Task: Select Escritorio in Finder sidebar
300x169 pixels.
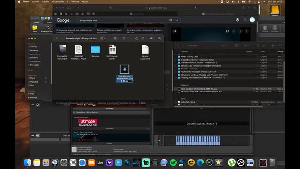Action: [x=34, y=58]
